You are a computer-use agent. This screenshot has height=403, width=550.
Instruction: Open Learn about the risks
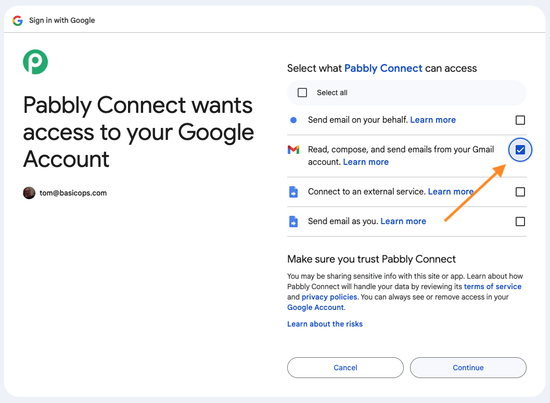325,324
